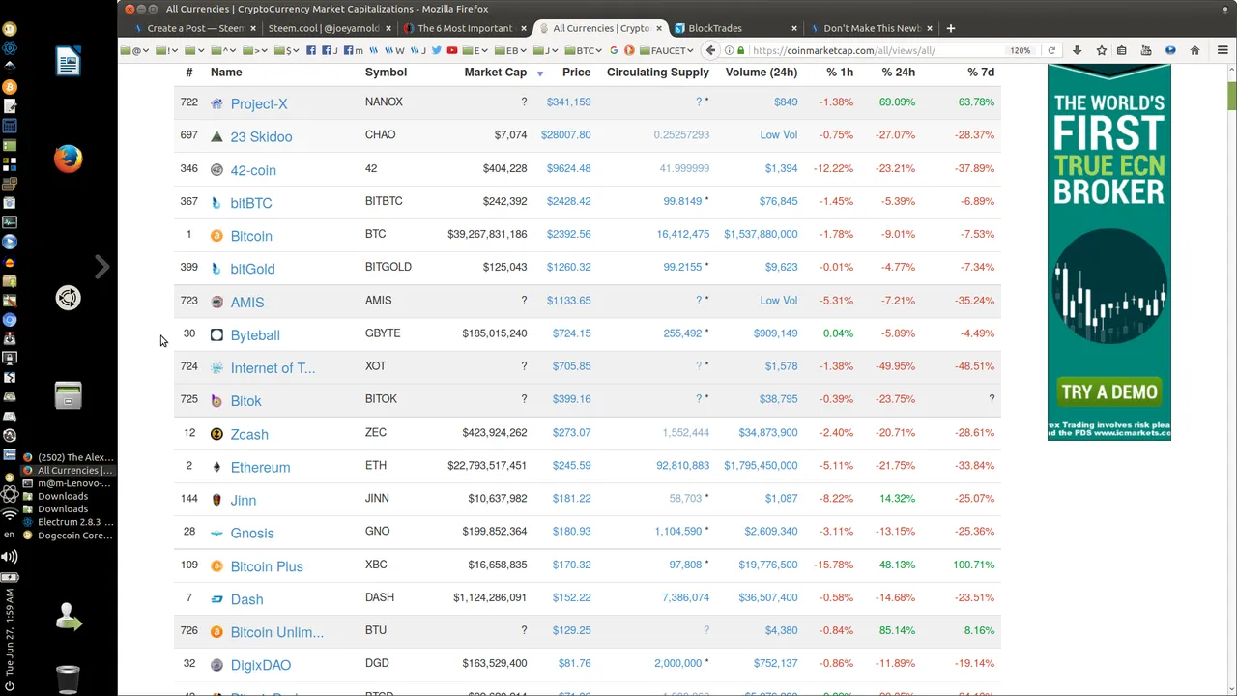The height and width of the screenshot is (696, 1237).
Task: Click the Zcash coin logo
Action: click(x=216, y=434)
